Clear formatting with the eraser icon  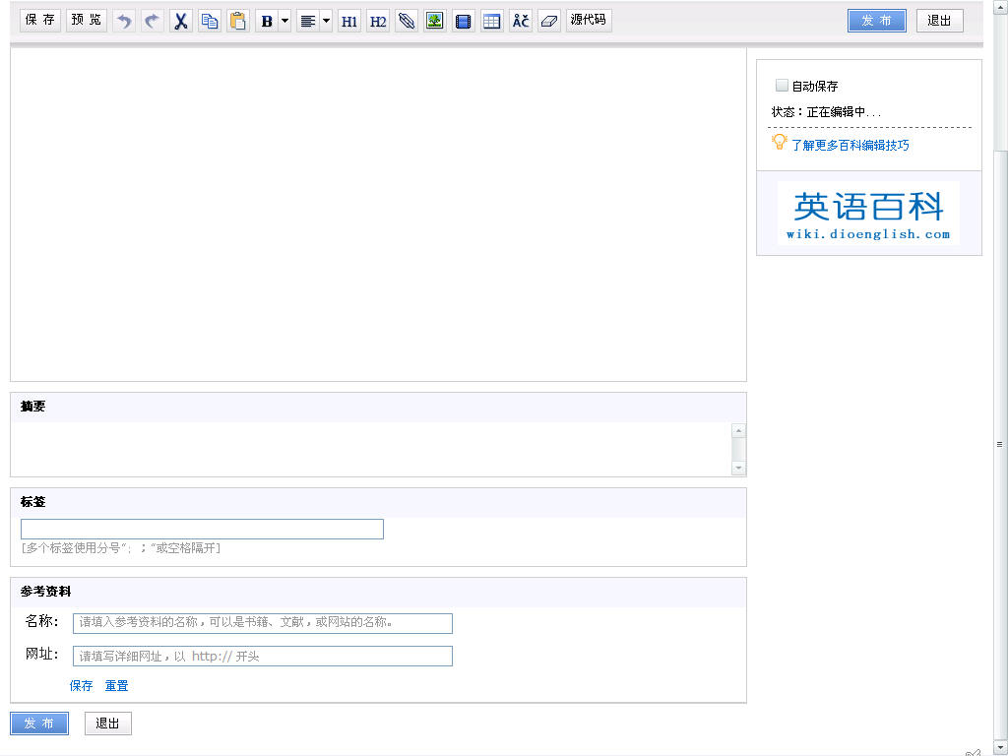[x=549, y=21]
